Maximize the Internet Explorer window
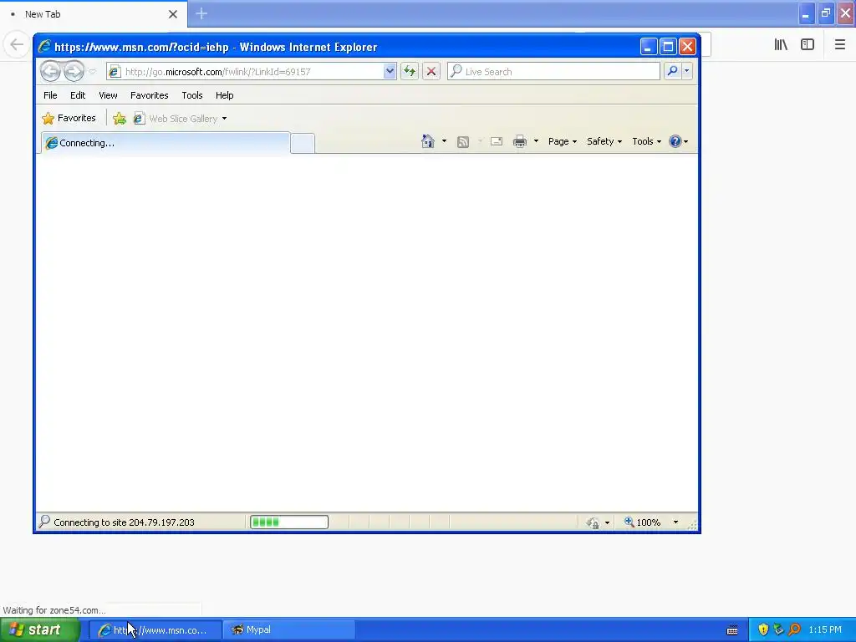The width and height of the screenshot is (856, 642). (x=668, y=47)
